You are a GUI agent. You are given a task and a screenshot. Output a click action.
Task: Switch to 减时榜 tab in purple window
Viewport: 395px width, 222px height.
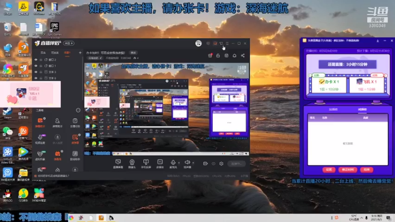point(362,110)
